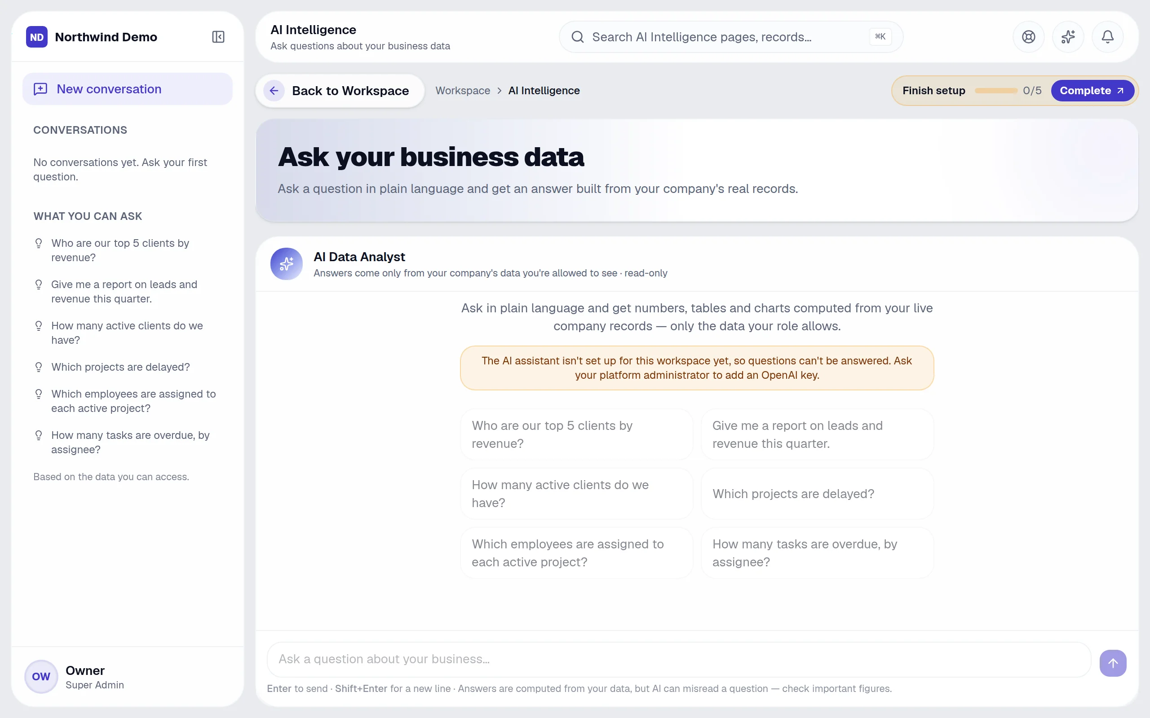
Task: Click the 0/5 setup count
Action: coord(1032,90)
